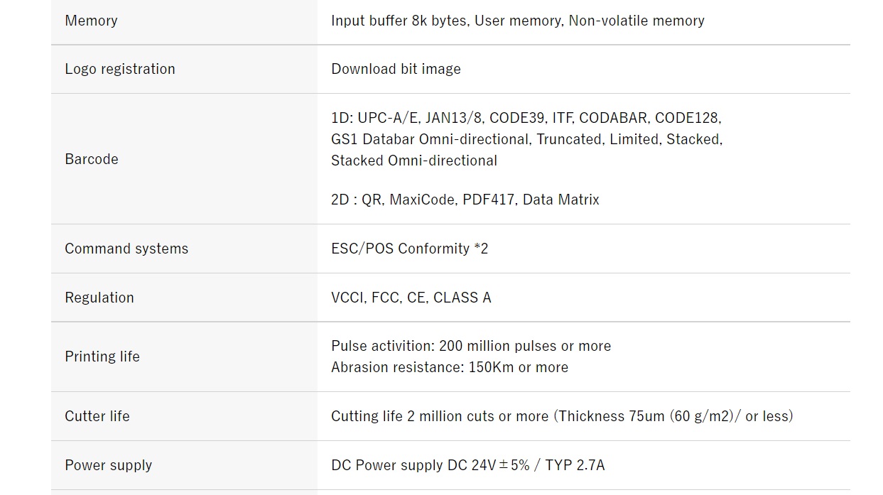Click the Abrasion resistance 150Km line
This screenshot has height=495, width=883.
click(x=450, y=367)
